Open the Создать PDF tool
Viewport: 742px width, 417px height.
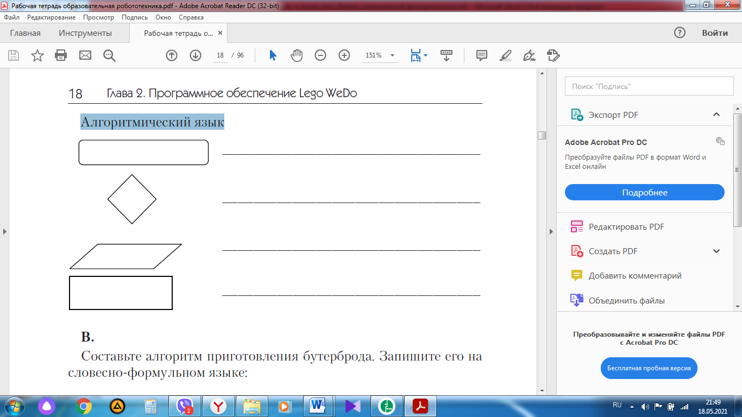(604, 251)
